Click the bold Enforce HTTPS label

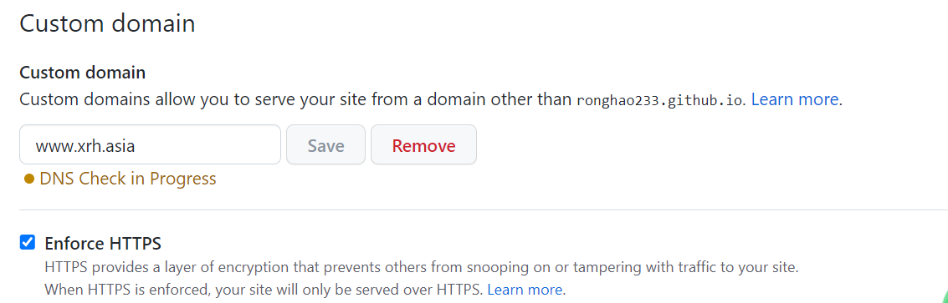pyautogui.click(x=103, y=244)
